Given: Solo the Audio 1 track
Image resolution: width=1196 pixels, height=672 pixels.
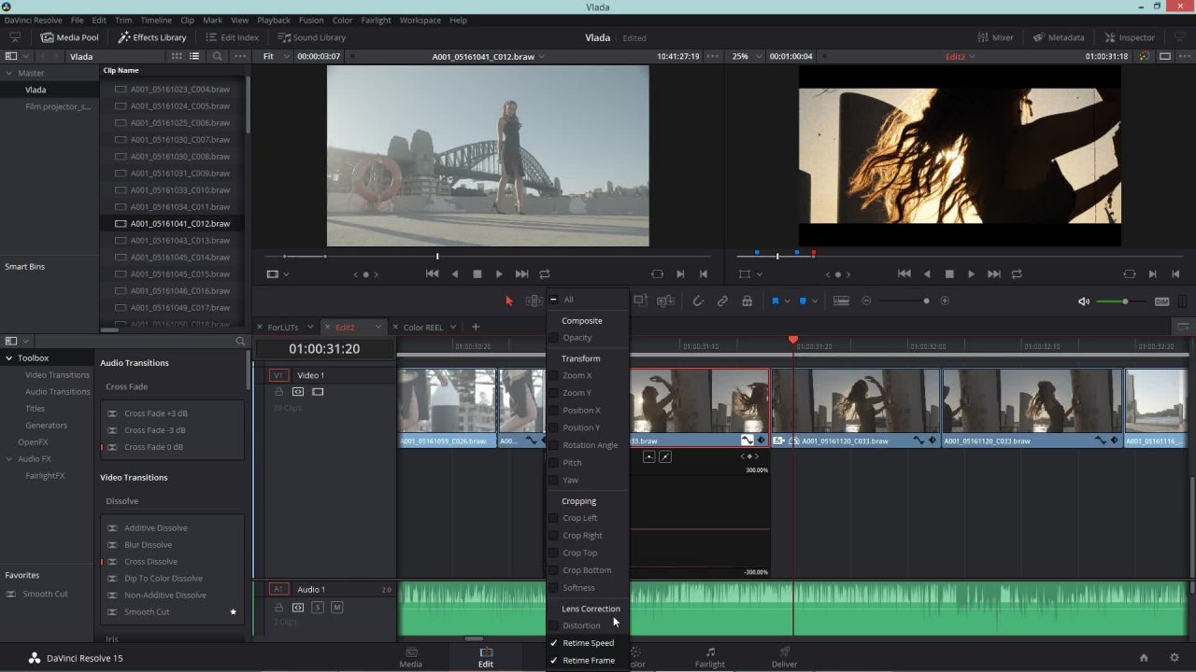Looking at the screenshot, I should coord(318,608).
